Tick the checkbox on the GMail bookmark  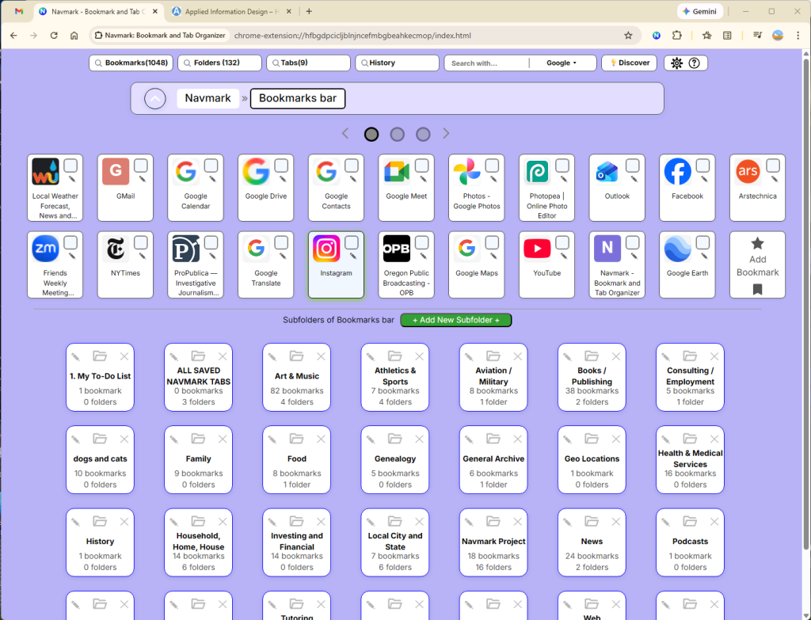tap(141, 165)
